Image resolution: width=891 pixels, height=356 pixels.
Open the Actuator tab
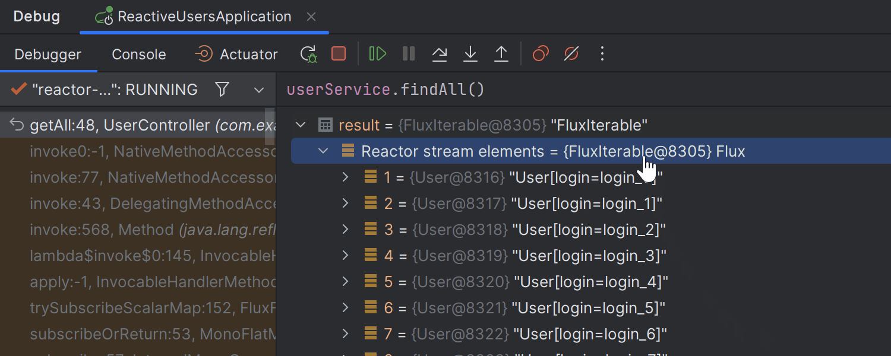point(236,55)
